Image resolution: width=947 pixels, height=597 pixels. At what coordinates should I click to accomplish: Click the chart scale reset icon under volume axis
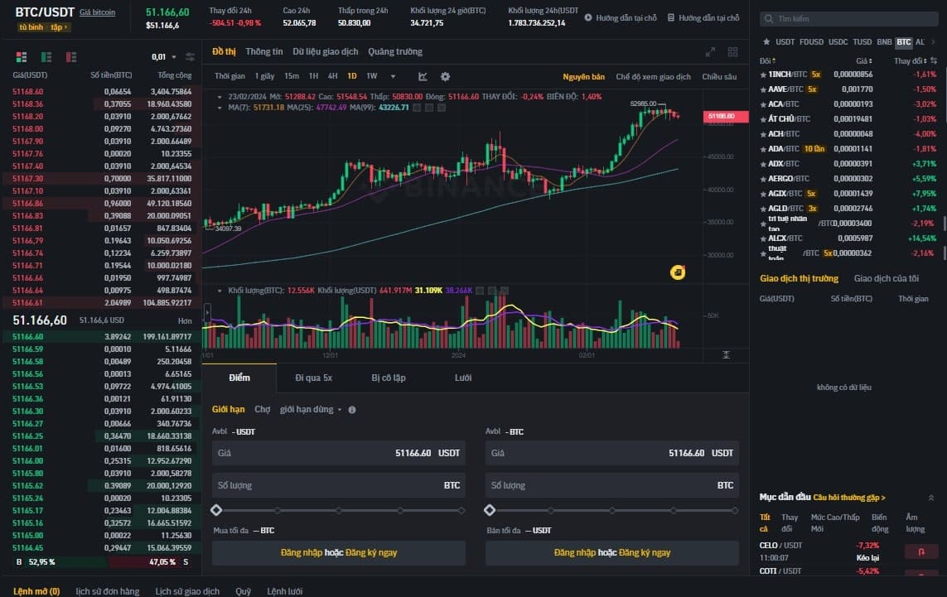pyautogui.click(x=726, y=355)
